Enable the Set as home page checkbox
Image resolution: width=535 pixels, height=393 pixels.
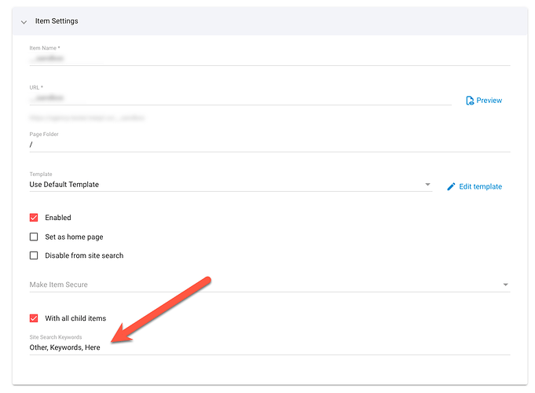34,237
